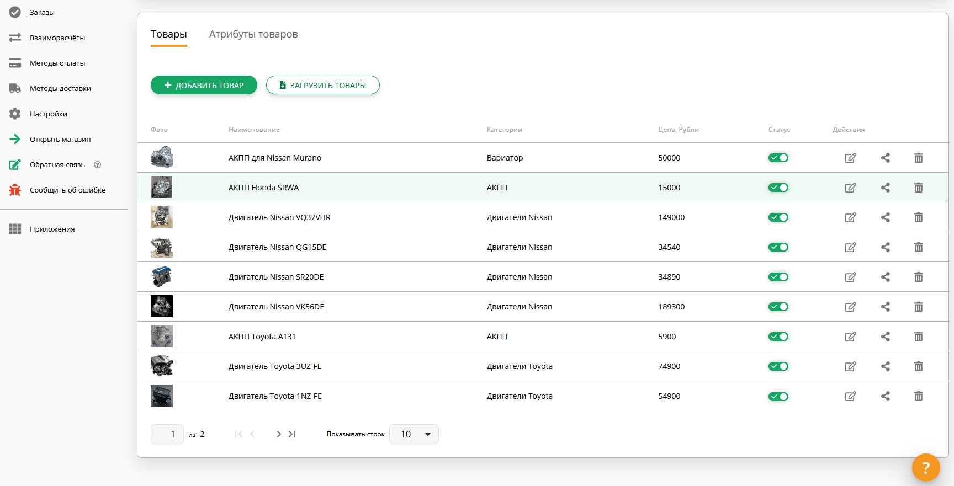Switch to Атрибуты товаров tab
Screen dimensions: 954x486
[x=253, y=34]
